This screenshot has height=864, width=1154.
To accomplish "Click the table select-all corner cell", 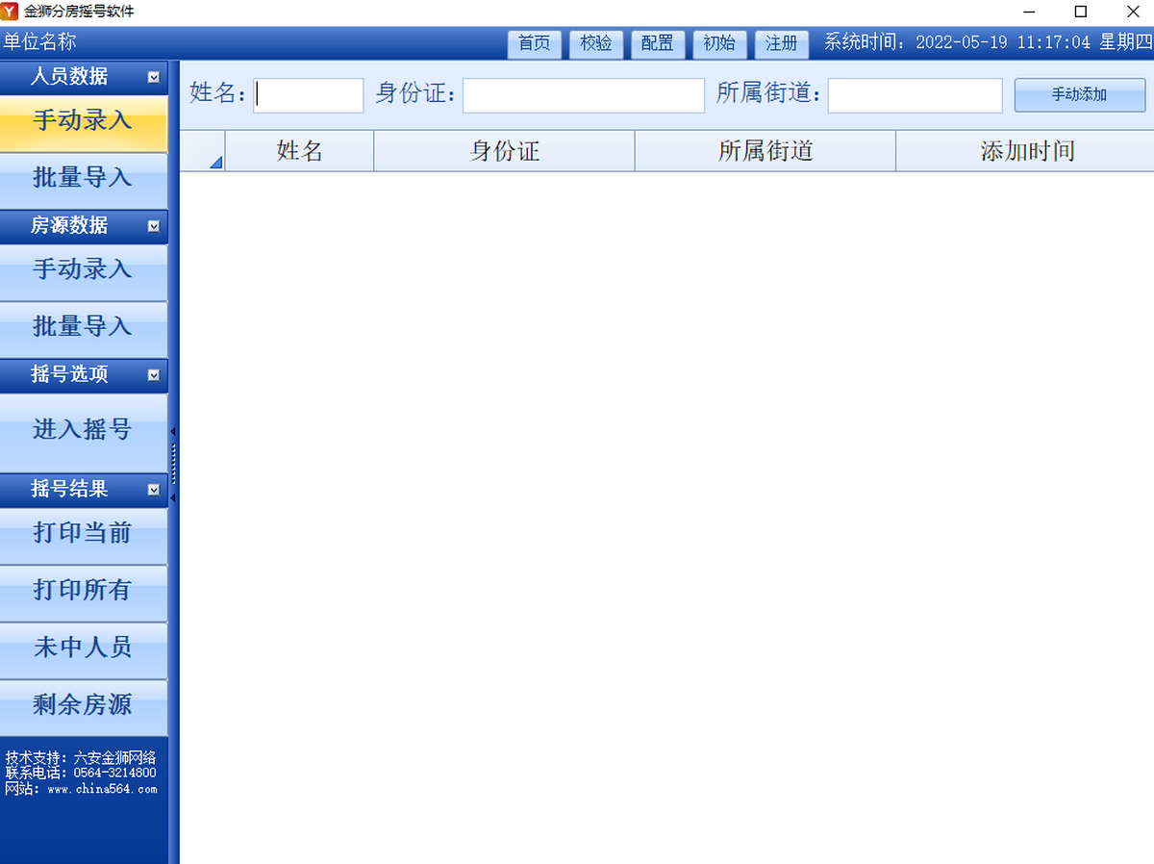I will (203, 151).
